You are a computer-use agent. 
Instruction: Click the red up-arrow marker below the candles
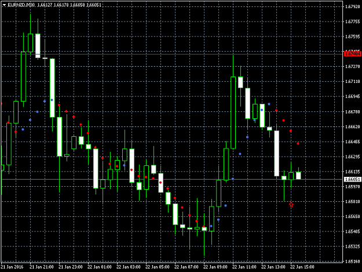pyautogui.click(x=291, y=205)
